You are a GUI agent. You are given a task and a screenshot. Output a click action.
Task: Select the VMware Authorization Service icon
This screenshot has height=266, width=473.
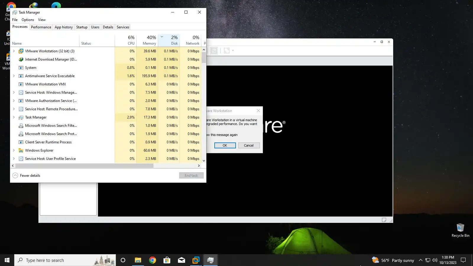(21, 101)
